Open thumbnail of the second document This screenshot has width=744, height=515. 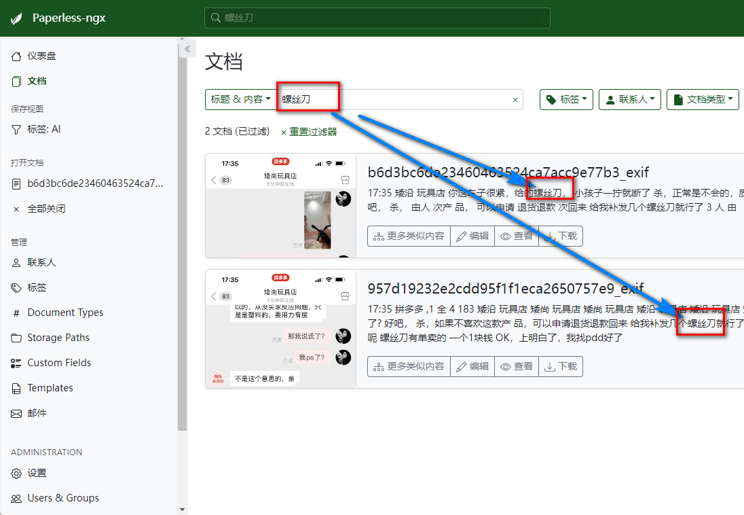(280, 329)
